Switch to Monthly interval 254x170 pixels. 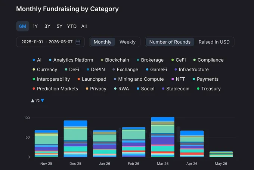point(103,42)
